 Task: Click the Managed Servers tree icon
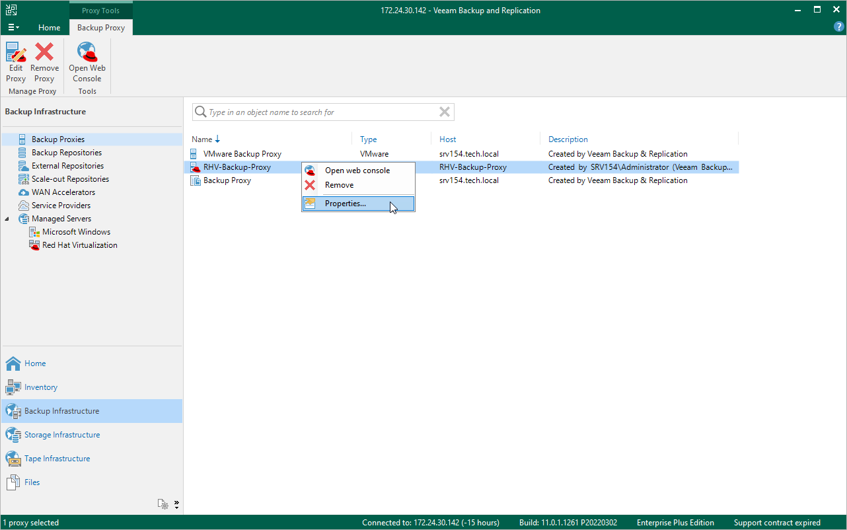click(x=22, y=219)
